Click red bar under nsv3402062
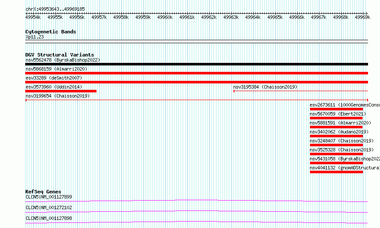380x228 pixels. click(336, 136)
